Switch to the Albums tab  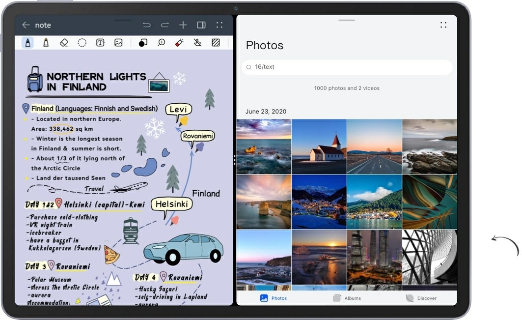pyautogui.click(x=347, y=298)
